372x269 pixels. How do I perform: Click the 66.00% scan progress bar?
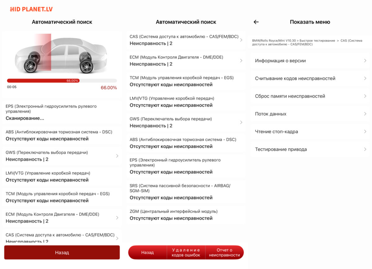pos(62,80)
